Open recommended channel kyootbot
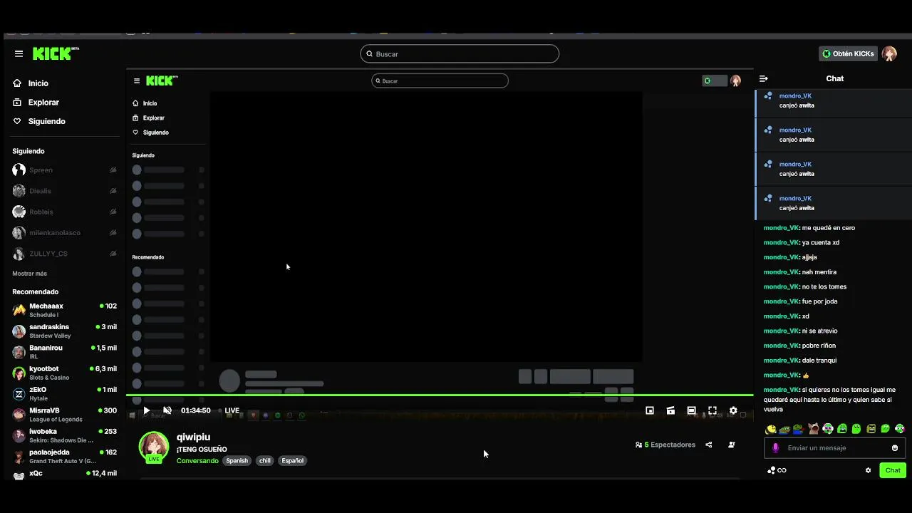Screen dimensions: 912x513 tap(64, 373)
